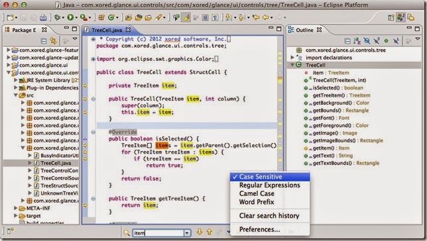Select TreeCell.java in Package Explorer

(x=56, y=164)
